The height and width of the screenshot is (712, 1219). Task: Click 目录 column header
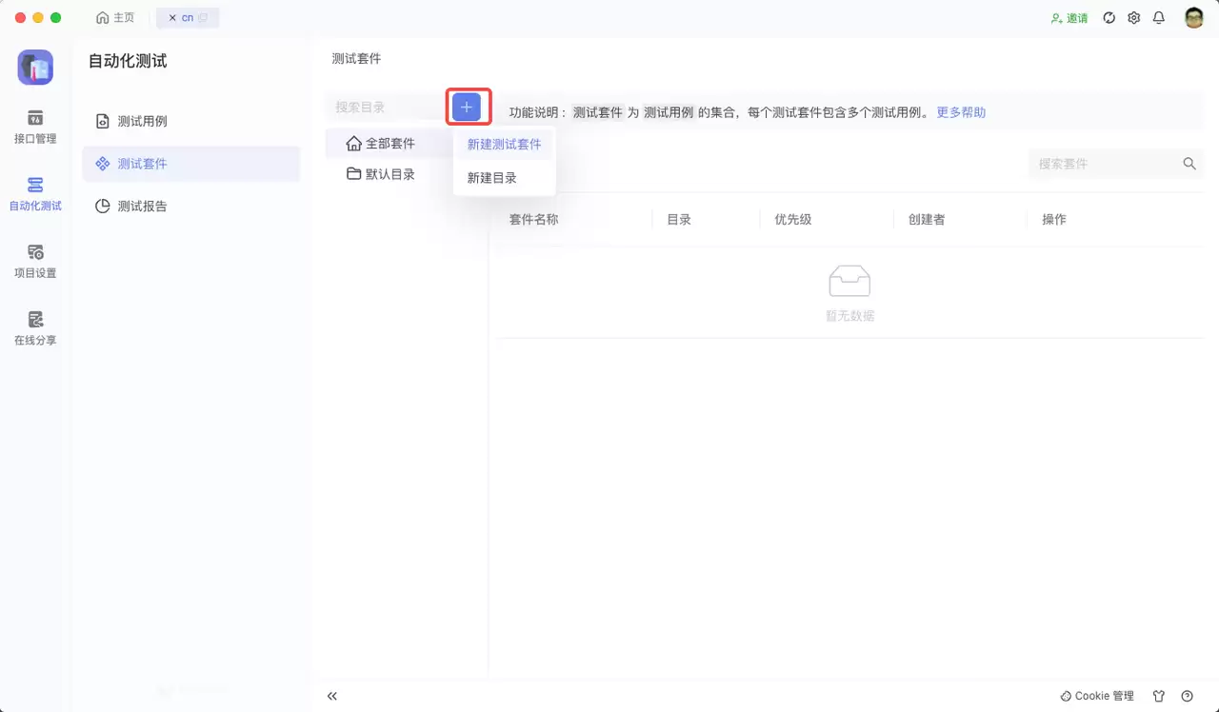tap(679, 220)
